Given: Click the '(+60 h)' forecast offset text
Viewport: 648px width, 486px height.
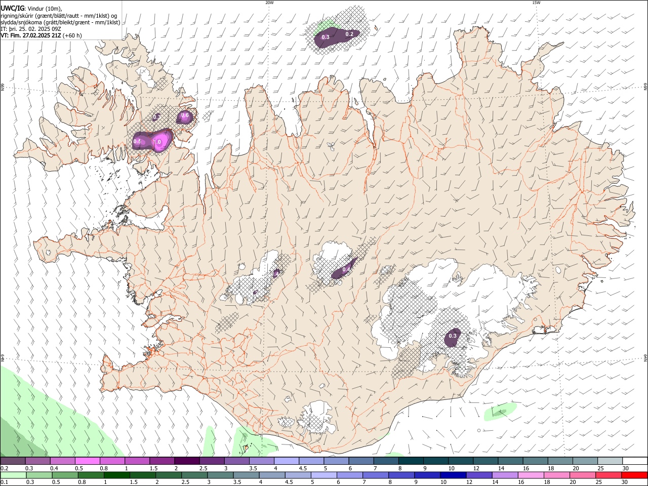Looking at the screenshot, I should tap(72, 35).
